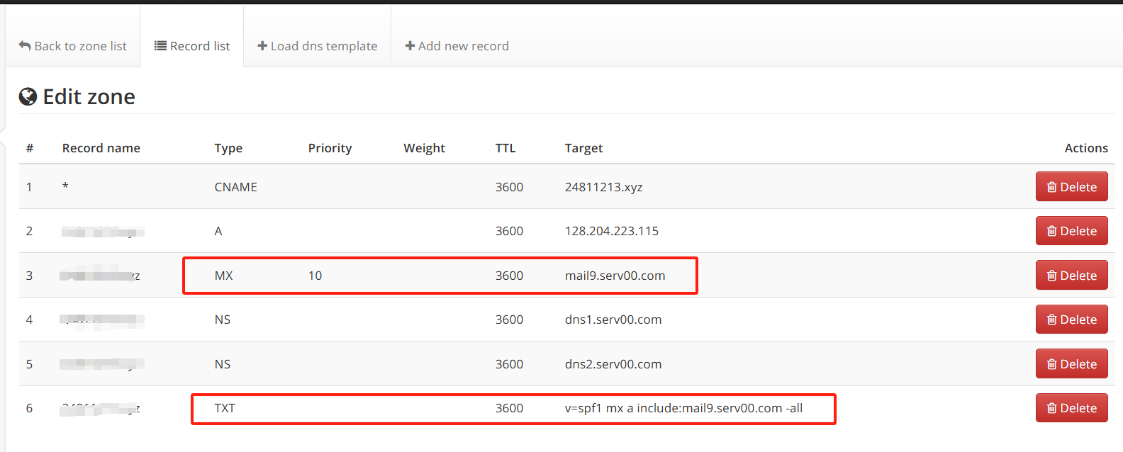The width and height of the screenshot is (1123, 452).
Task: Click the plus icon for Add new record
Action: [410, 46]
